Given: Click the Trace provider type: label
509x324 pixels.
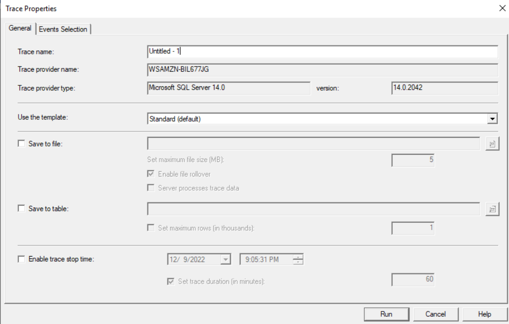Looking at the screenshot, I should (46, 88).
